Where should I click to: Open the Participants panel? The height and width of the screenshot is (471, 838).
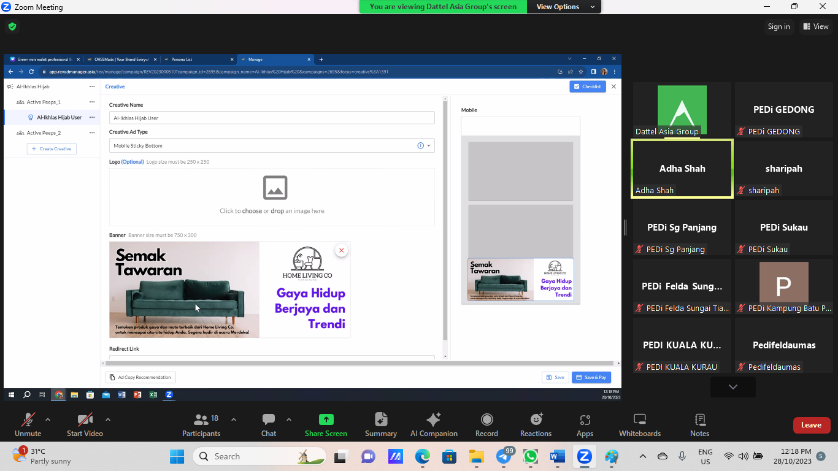(x=201, y=424)
